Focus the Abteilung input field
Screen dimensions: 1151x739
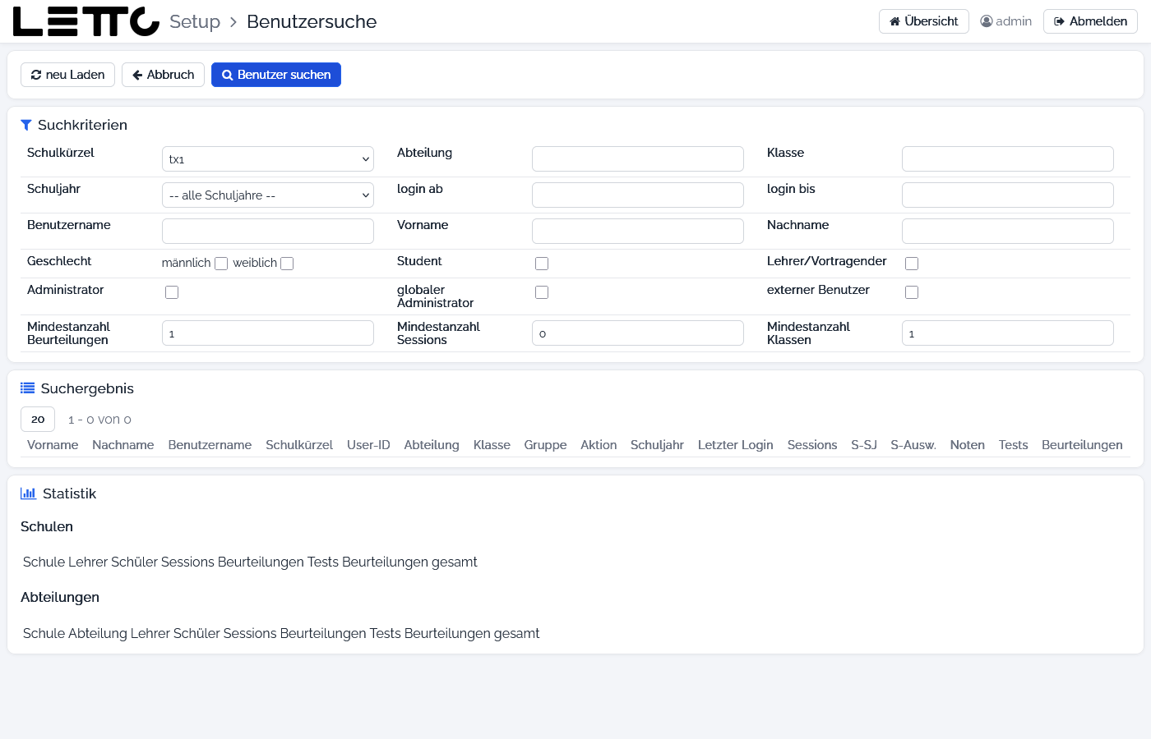pos(638,159)
